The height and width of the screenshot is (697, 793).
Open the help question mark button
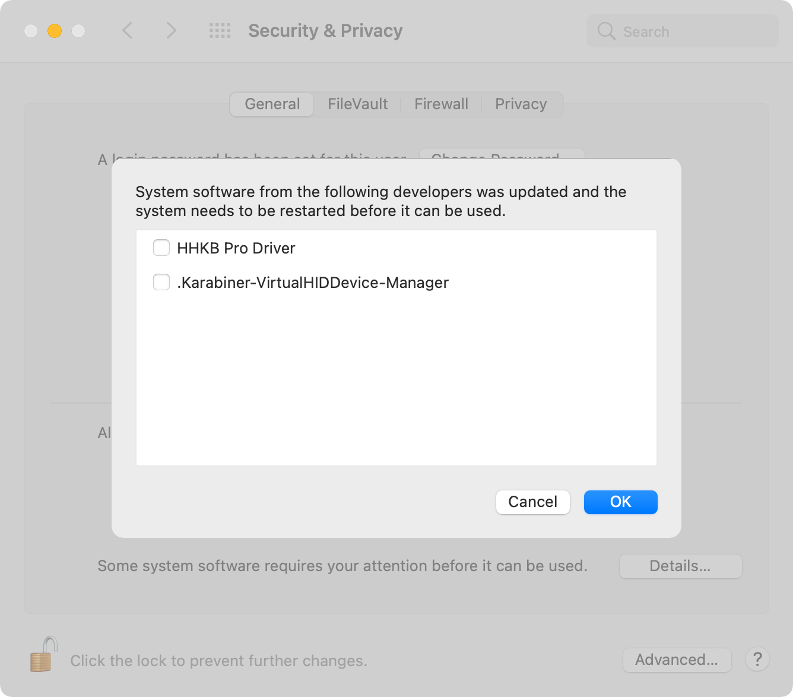(757, 660)
